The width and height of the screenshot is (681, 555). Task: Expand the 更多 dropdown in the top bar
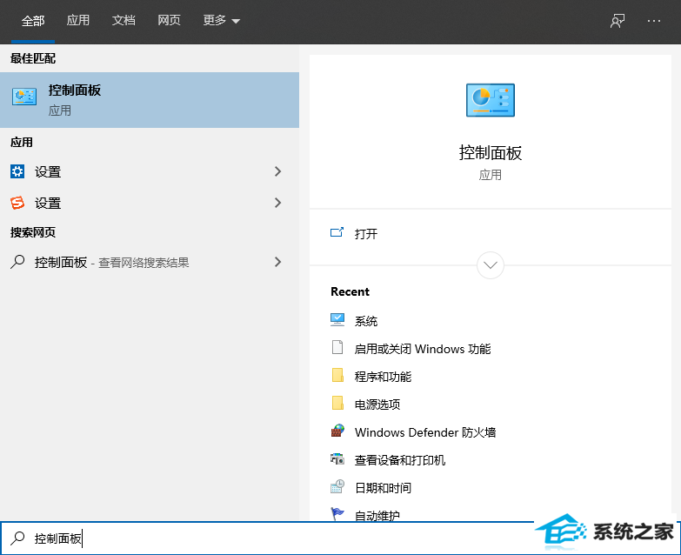tap(222, 20)
